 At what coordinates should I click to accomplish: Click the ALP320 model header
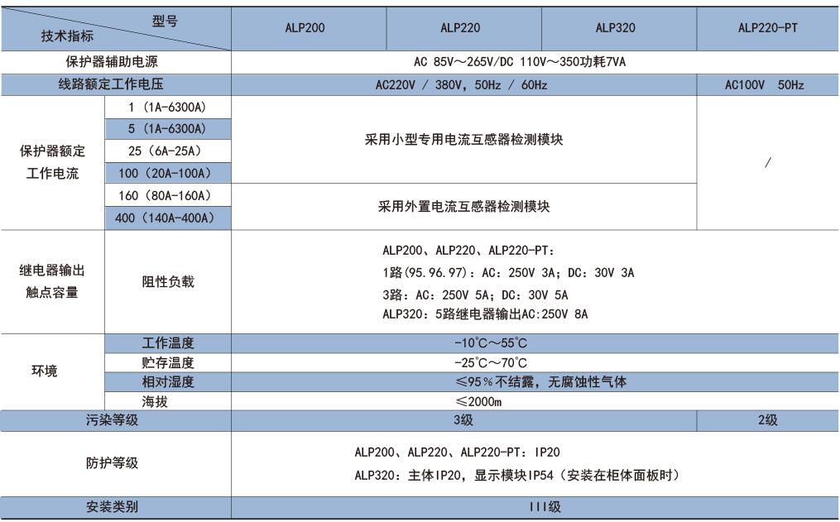click(615, 28)
